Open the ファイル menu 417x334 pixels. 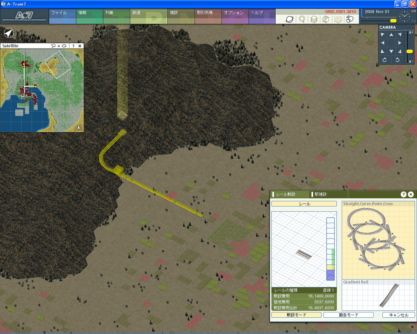(x=62, y=16)
